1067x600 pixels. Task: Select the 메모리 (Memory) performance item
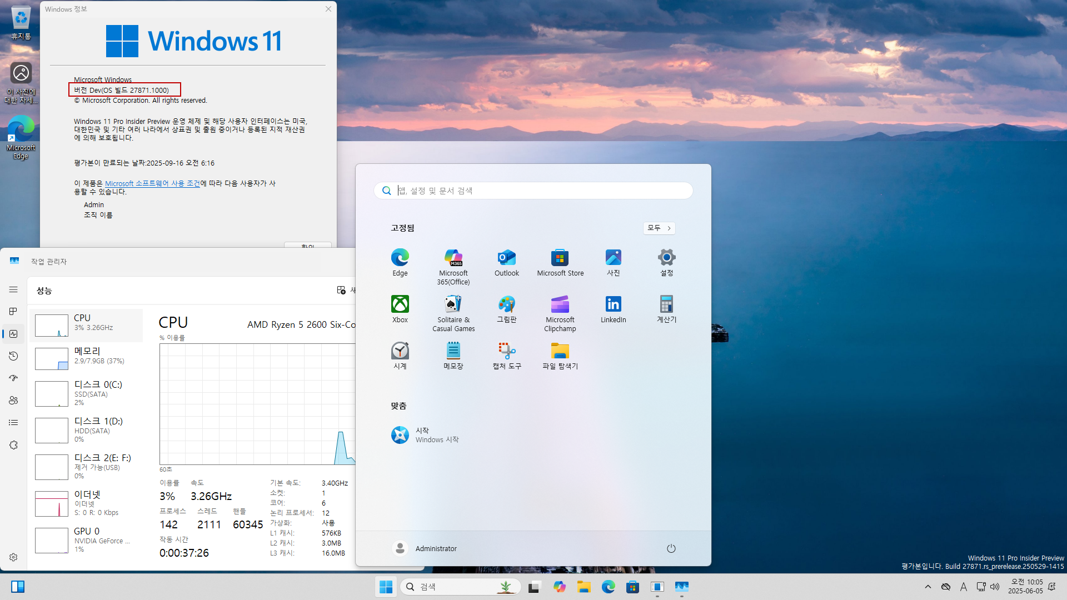[87, 358]
